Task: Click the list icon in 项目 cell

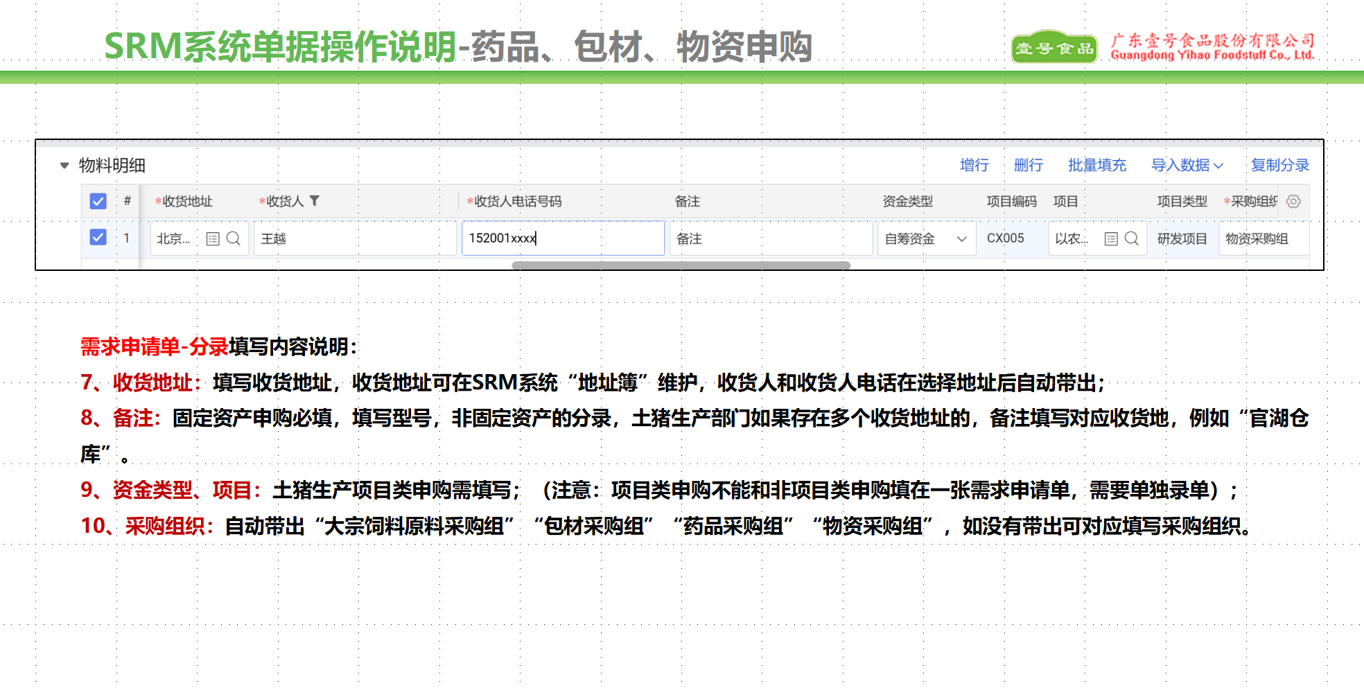Action: click(1111, 239)
